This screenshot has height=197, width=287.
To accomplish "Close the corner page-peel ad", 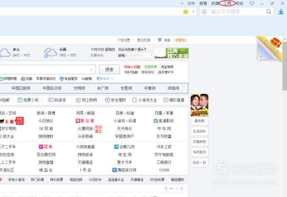I will [260, 57].
